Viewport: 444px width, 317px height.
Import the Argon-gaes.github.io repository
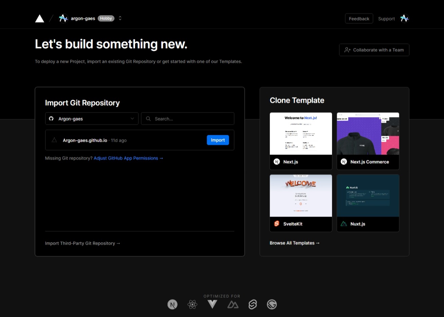(x=218, y=140)
